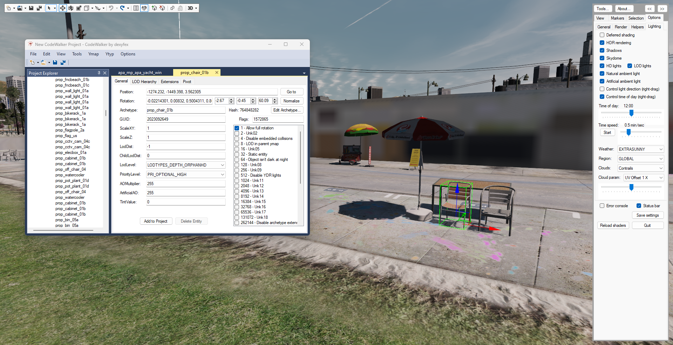Toggle Skydome checkbox

[602, 58]
